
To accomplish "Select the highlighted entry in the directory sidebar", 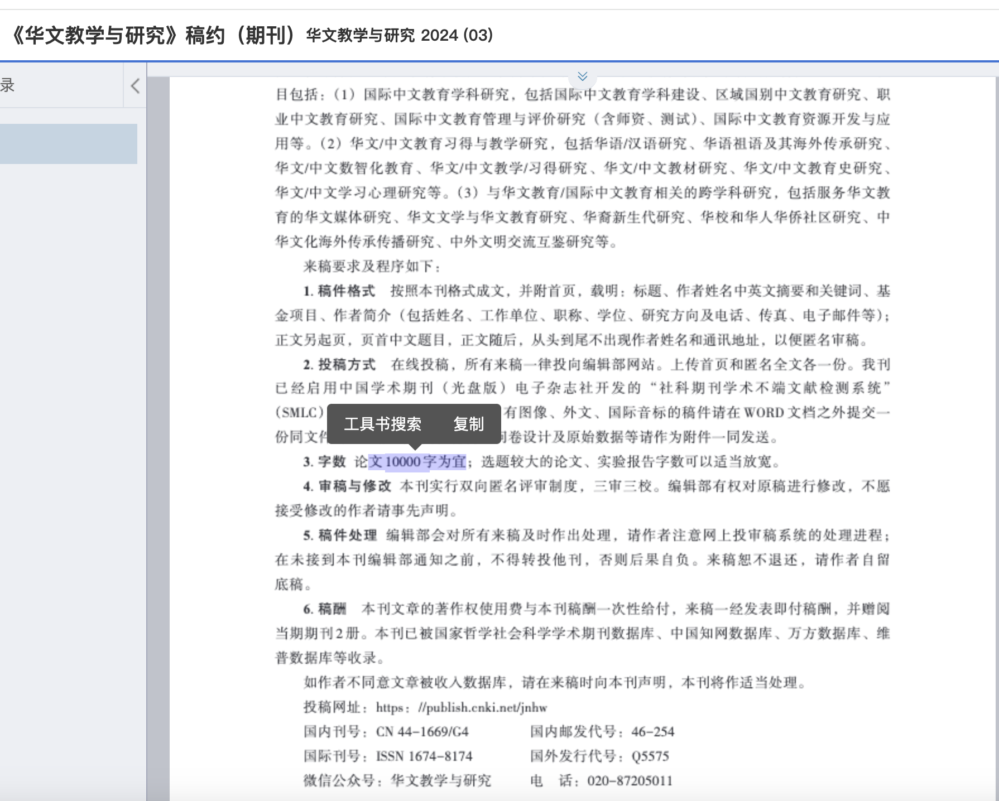I will coord(69,144).
